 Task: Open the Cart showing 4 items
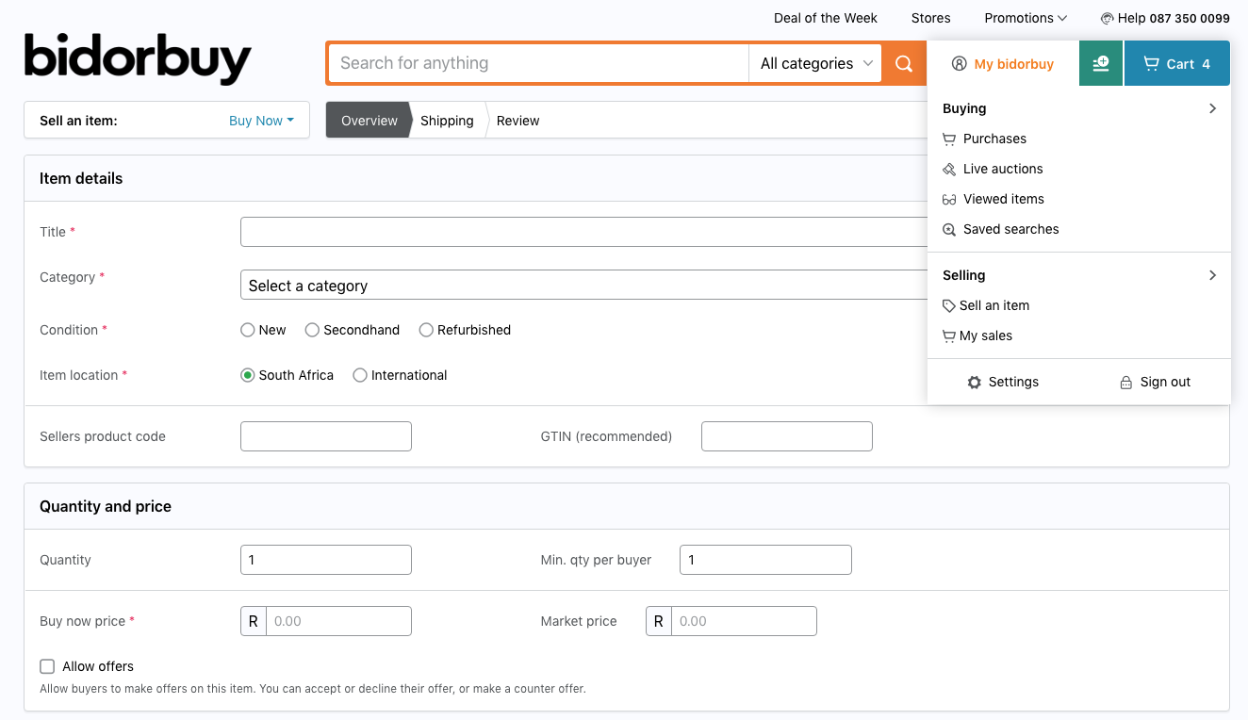coord(1176,63)
